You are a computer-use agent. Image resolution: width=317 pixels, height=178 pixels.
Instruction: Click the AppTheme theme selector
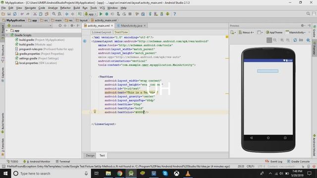click(x=274, y=32)
